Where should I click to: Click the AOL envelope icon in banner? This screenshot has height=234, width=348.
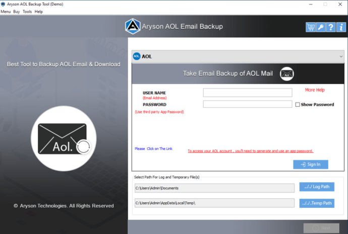[x=287, y=73]
